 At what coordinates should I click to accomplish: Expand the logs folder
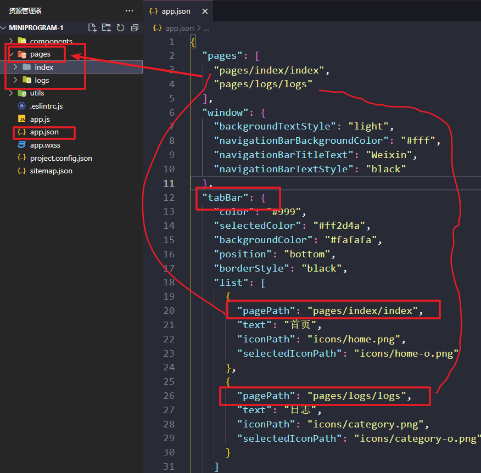[x=15, y=80]
